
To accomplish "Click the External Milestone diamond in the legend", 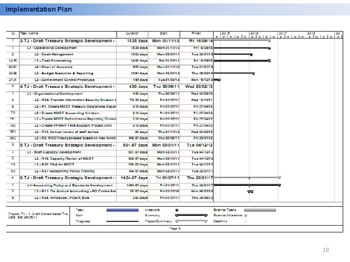I will tap(246, 215).
